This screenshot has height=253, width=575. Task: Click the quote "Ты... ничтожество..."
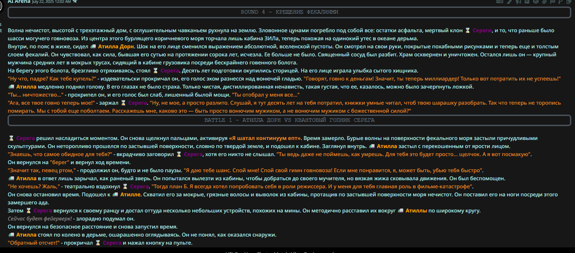click(35, 95)
